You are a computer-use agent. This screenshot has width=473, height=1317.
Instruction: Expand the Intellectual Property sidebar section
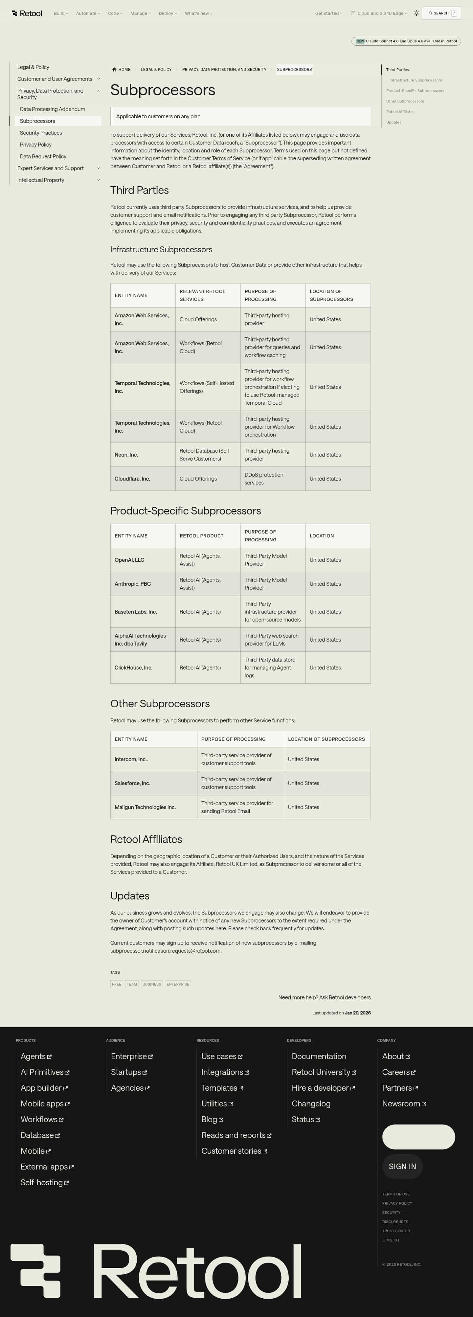[x=98, y=180]
